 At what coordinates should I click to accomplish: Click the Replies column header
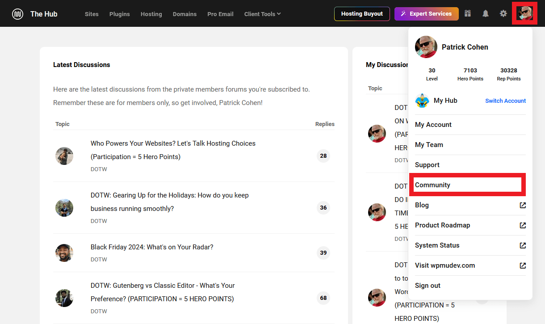coord(325,124)
